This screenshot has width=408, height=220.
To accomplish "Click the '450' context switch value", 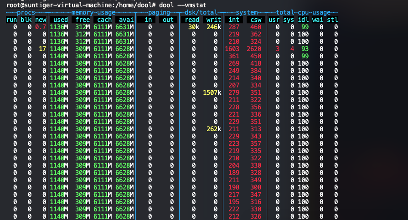I will [x=256, y=56].
